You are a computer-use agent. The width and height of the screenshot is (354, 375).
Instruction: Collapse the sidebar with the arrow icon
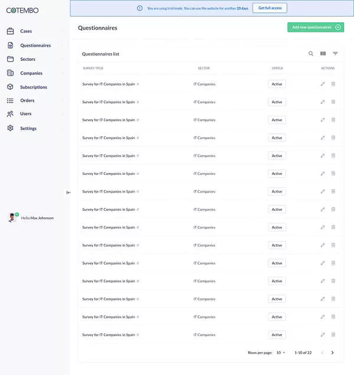(68, 193)
